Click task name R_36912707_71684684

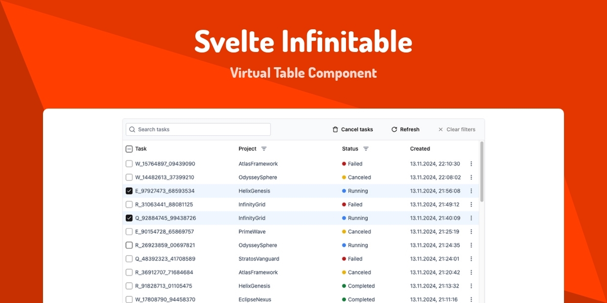point(164,272)
